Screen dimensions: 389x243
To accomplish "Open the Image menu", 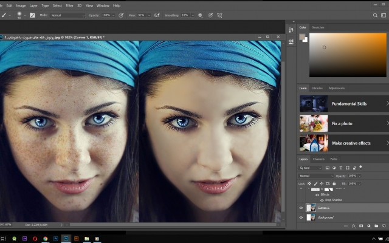I will tap(21, 5).
